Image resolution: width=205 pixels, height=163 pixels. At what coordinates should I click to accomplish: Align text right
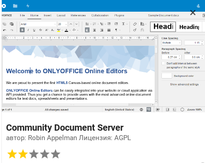click(102, 30)
